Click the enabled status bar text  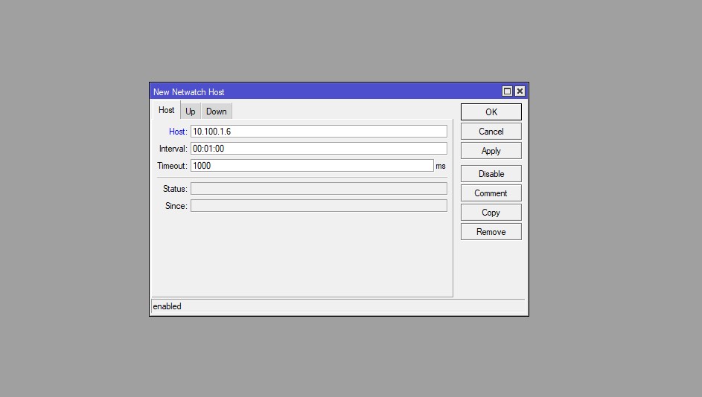pyautogui.click(x=167, y=306)
